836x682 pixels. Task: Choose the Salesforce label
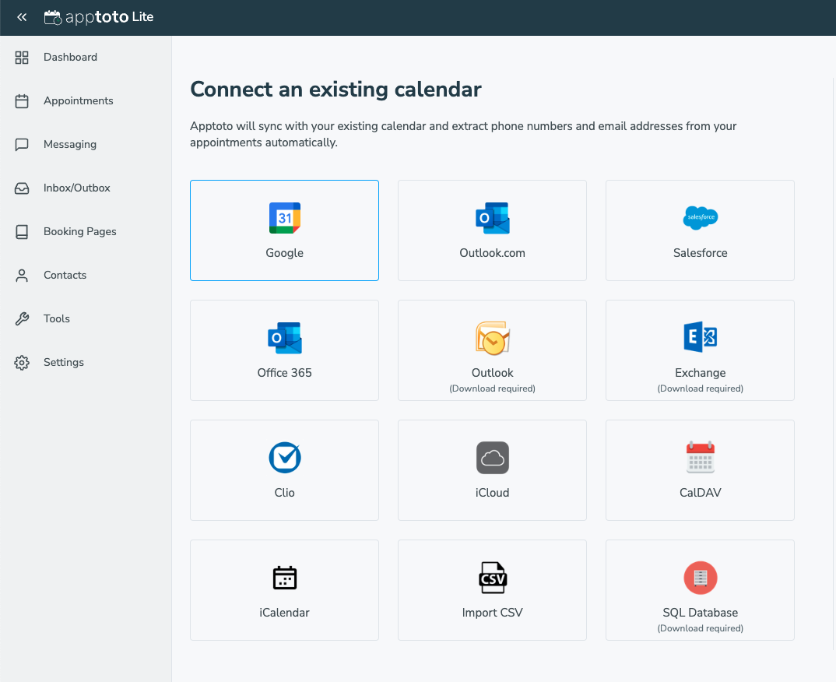[x=701, y=253]
